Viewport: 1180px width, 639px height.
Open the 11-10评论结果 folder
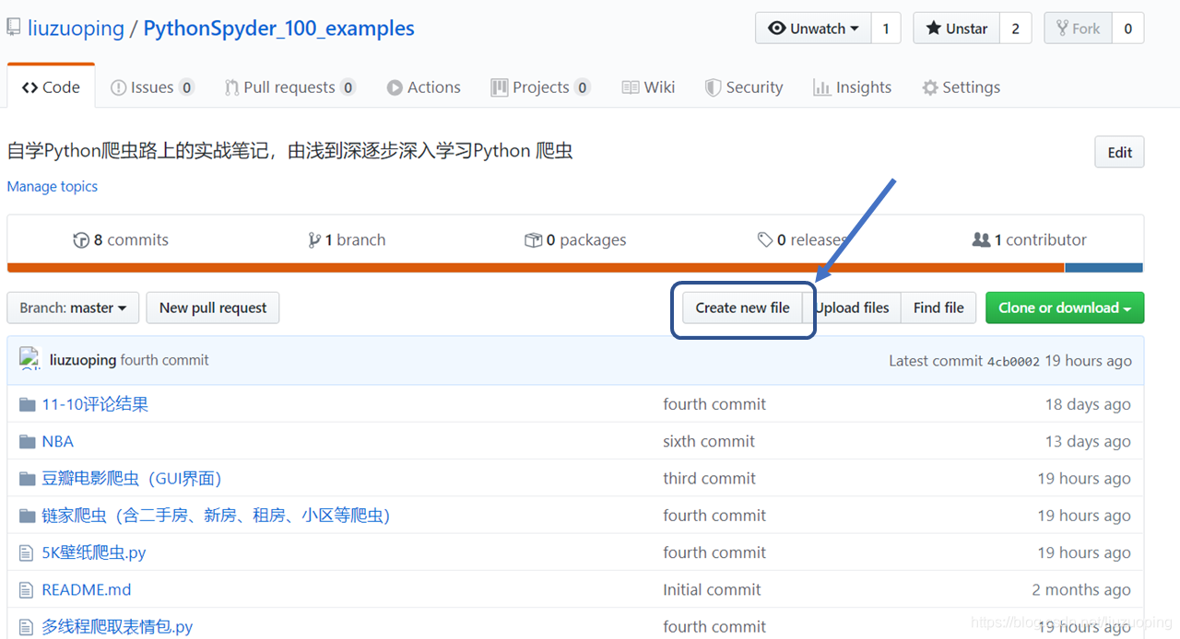click(x=95, y=404)
